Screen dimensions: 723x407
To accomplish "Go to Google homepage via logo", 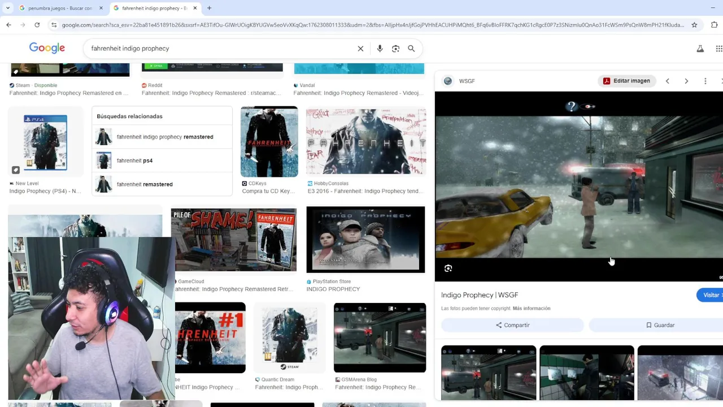I will (47, 49).
